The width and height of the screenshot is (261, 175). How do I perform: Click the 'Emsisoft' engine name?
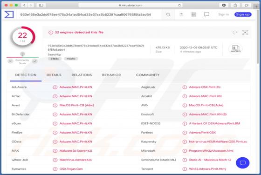coord(147,114)
